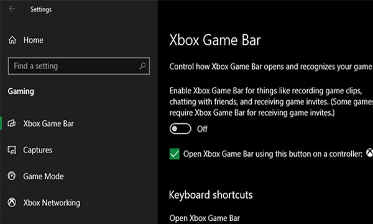
Task: Click the Game Mode sidebar icon
Action: tap(12, 176)
